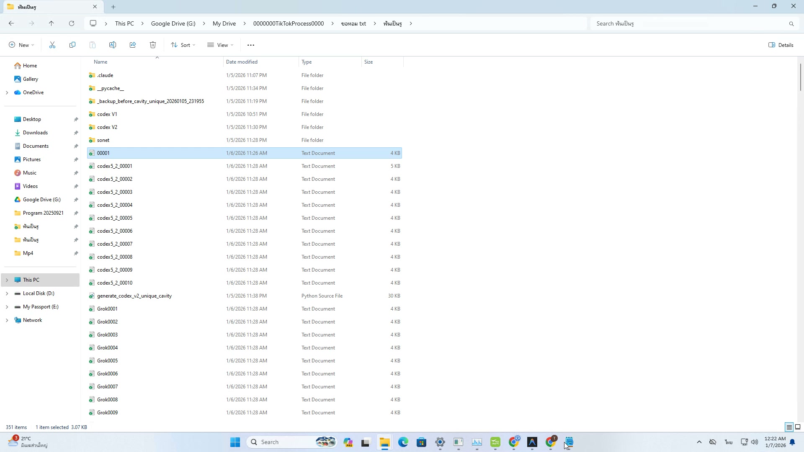
Task: Click the Share icon in toolbar
Action: pos(133,45)
